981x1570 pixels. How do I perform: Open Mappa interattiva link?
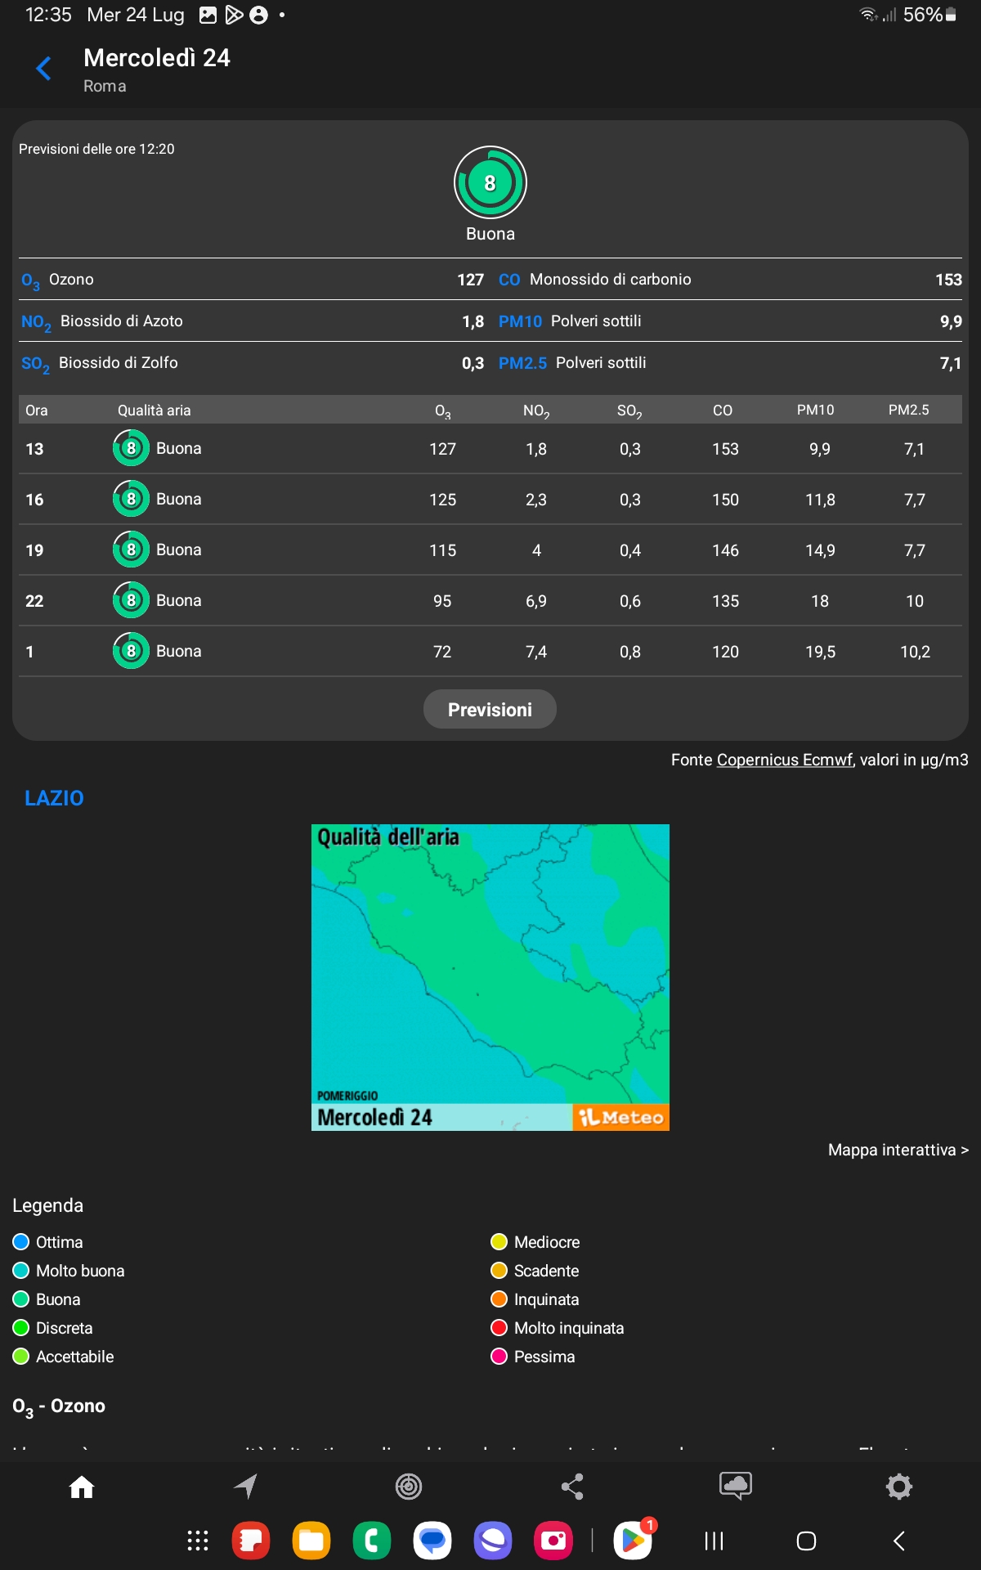(898, 1150)
